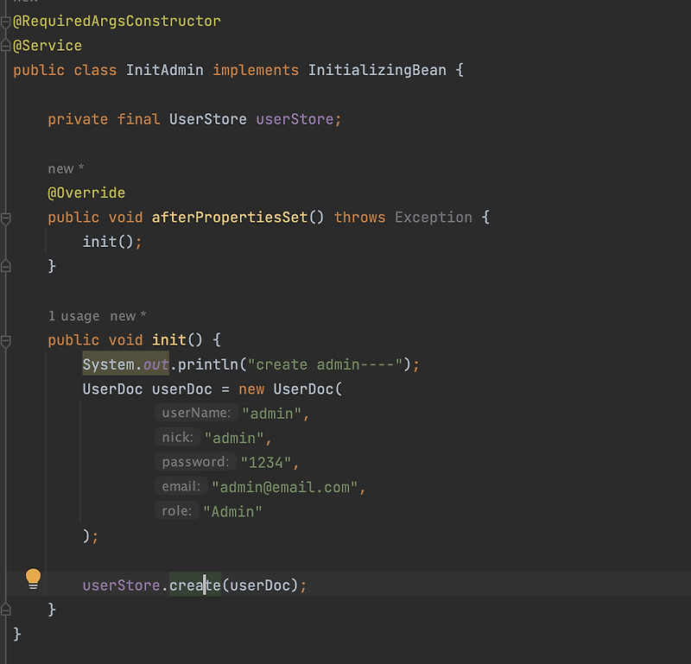Collapse the init method fold marker
Image resolution: width=691 pixels, height=664 pixels.
[x=5, y=341]
